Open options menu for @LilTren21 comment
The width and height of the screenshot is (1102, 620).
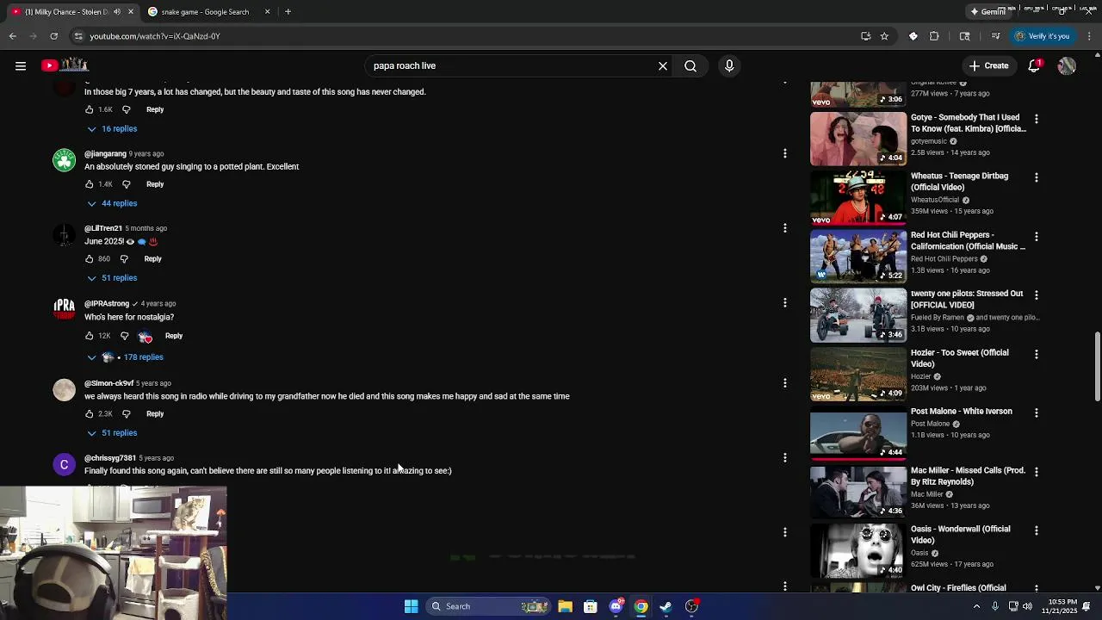point(784,228)
